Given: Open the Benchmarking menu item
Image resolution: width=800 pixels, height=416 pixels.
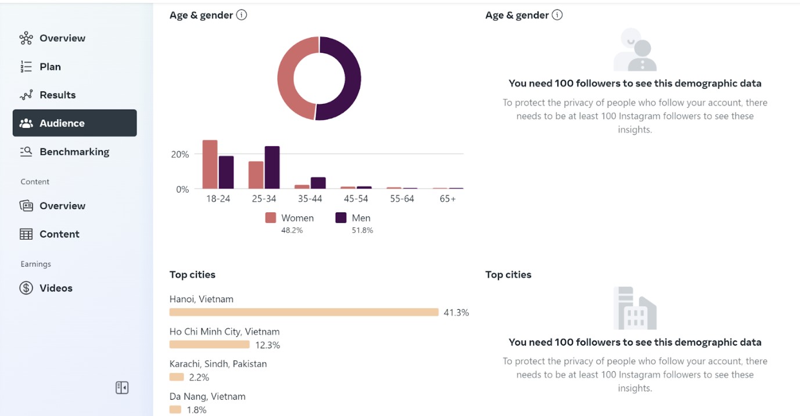Looking at the screenshot, I should click(74, 151).
